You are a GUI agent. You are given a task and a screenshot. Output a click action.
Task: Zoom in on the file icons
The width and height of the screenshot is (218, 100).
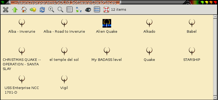[51, 10]
